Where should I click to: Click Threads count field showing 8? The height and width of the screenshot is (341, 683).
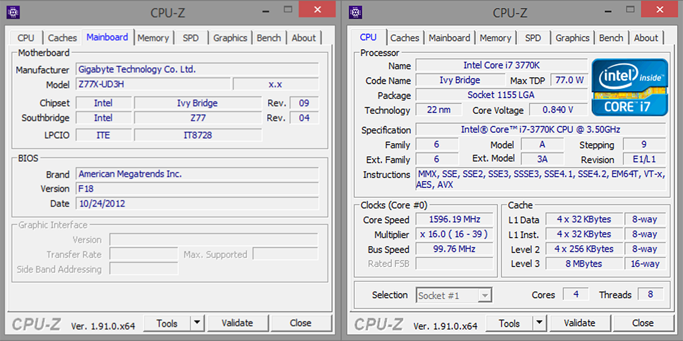pos(650,295)
